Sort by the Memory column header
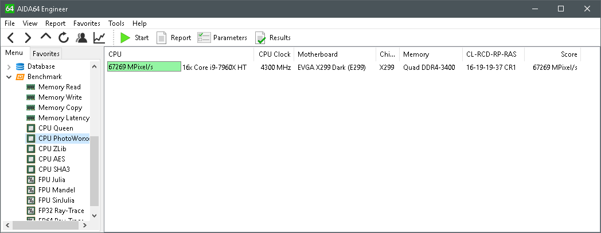Viewport: 601px width, 233px height. (431, 54)
